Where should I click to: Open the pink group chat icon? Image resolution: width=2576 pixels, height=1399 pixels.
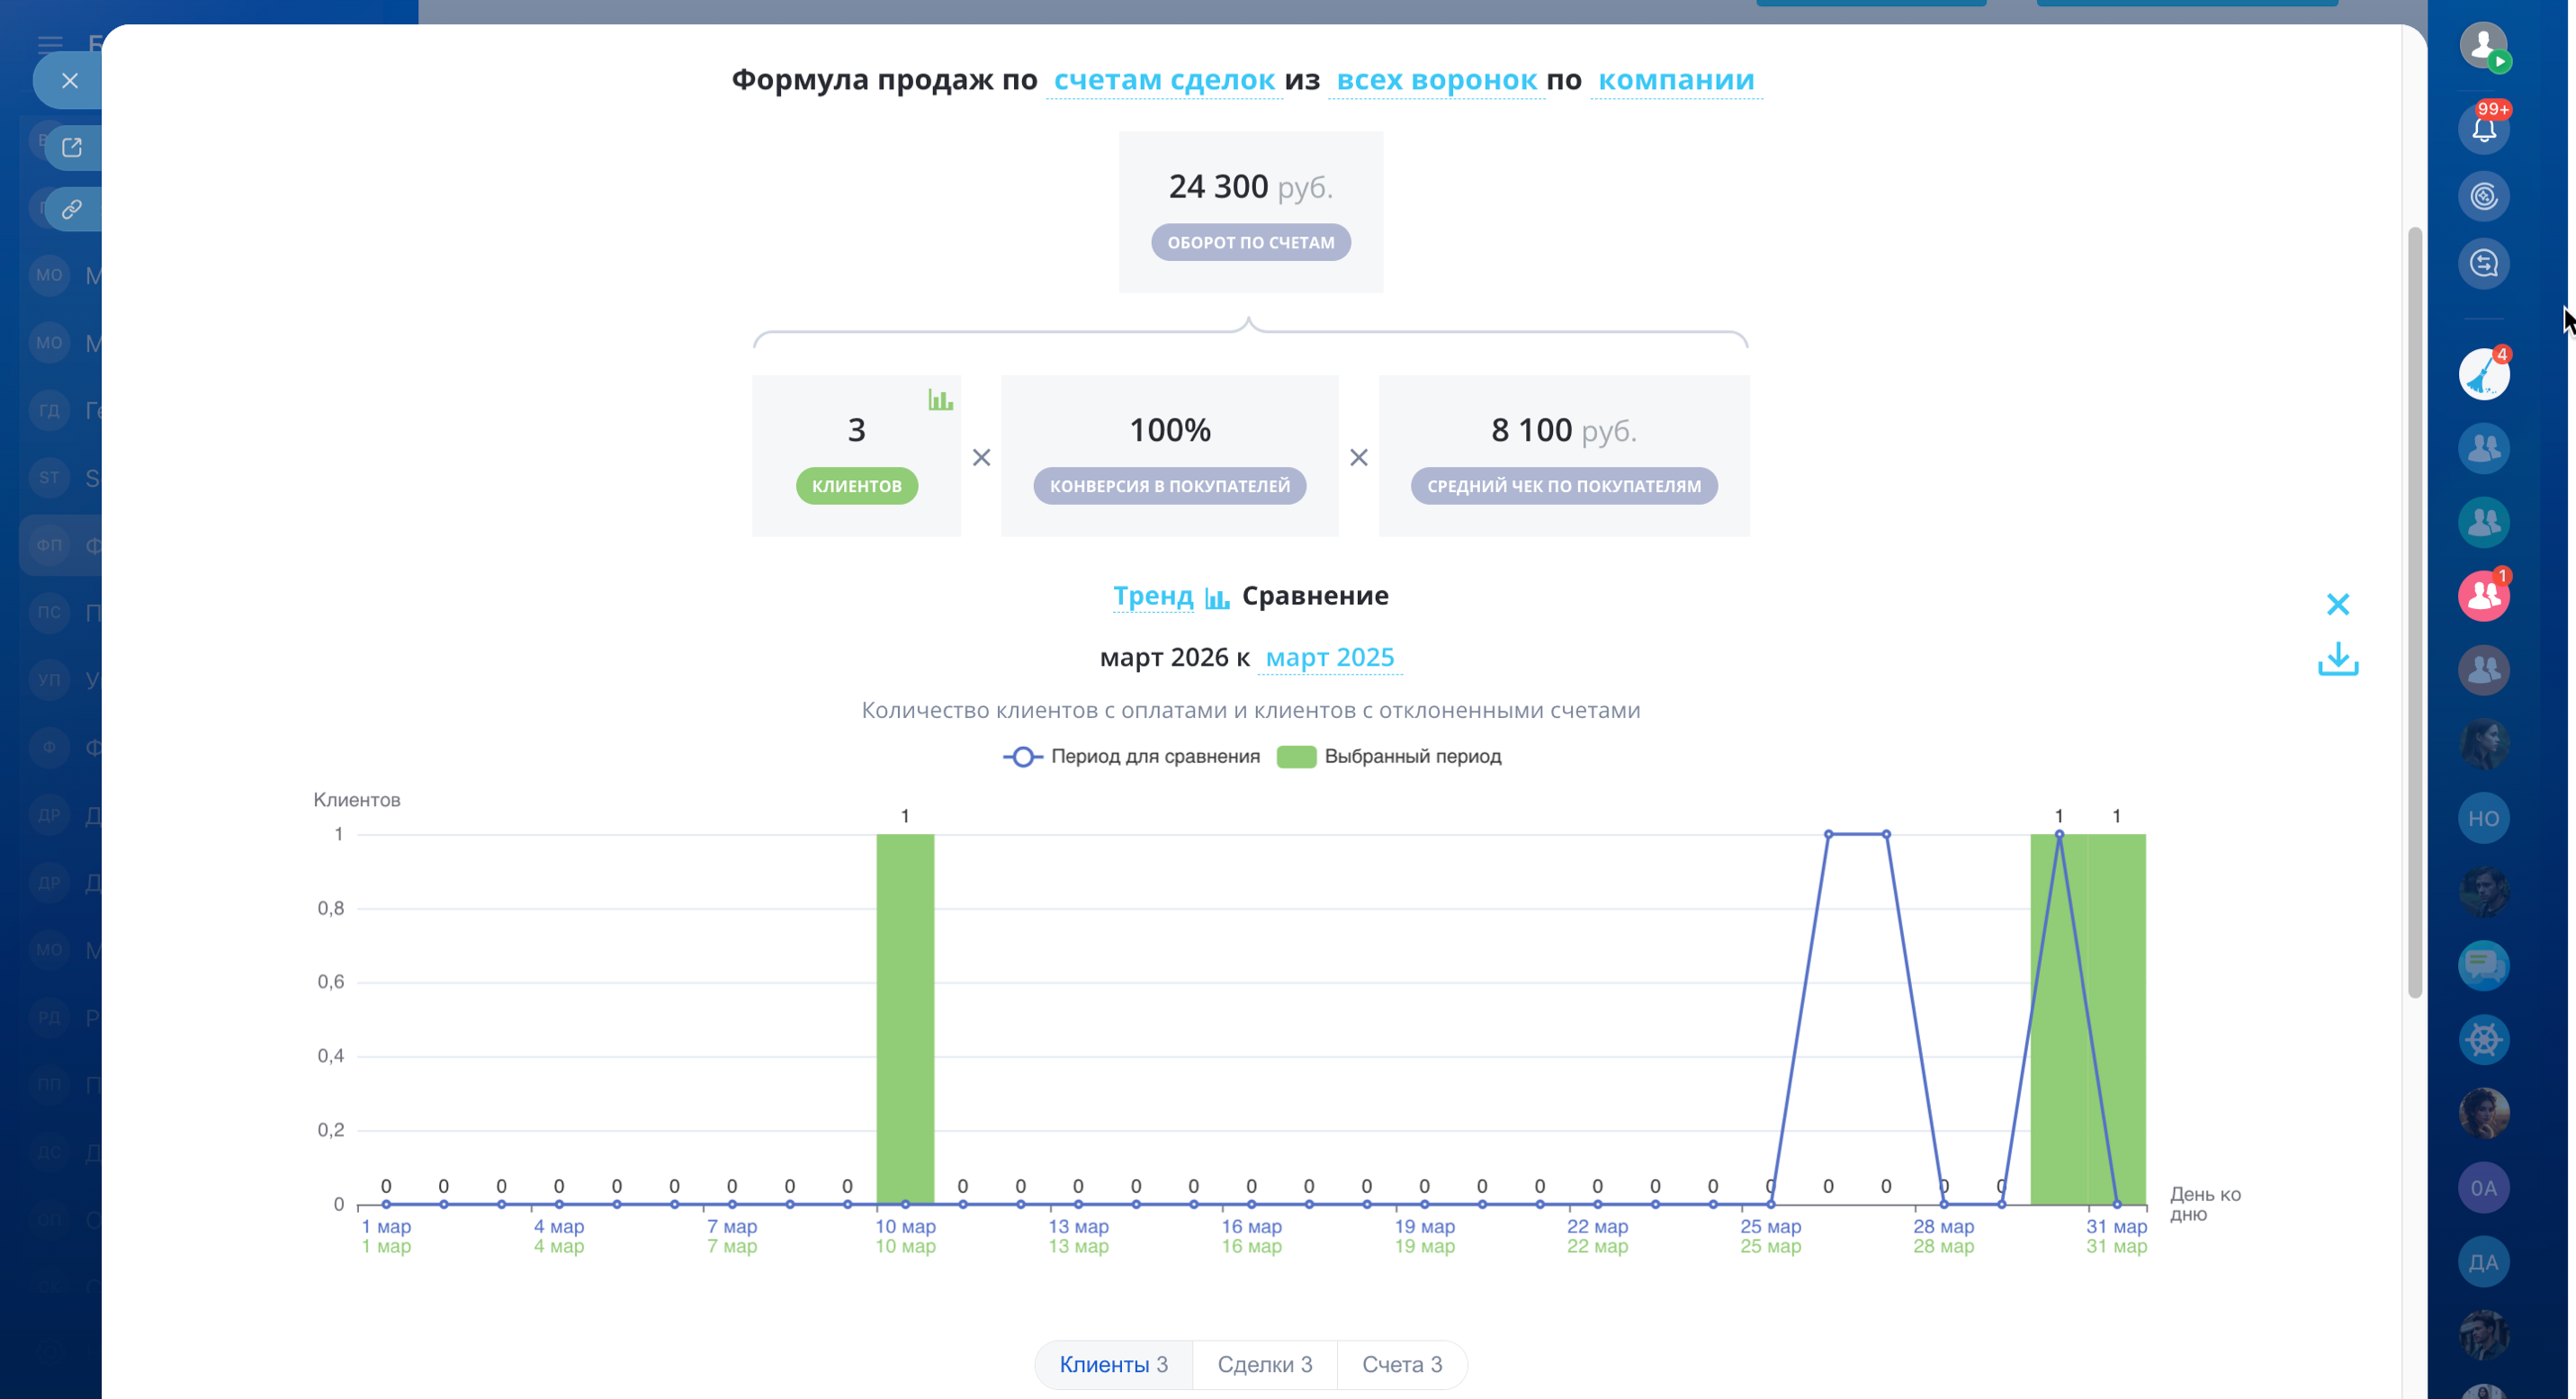pos(2483,596)
